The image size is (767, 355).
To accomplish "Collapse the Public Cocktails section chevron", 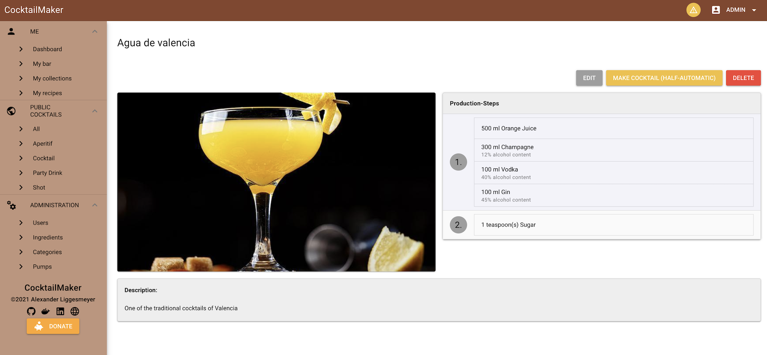I will pos(95,111).
